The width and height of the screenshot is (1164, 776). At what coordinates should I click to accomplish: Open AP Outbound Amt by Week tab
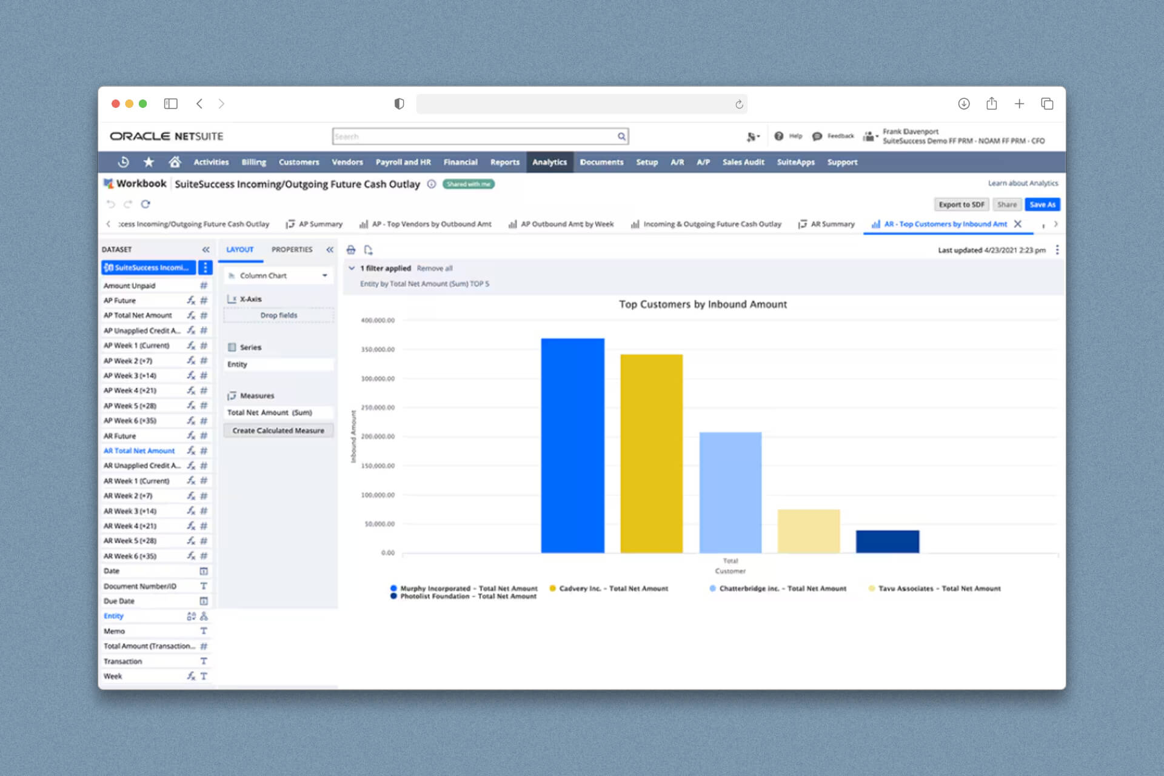pyautogui.click(x=561, y=224)
